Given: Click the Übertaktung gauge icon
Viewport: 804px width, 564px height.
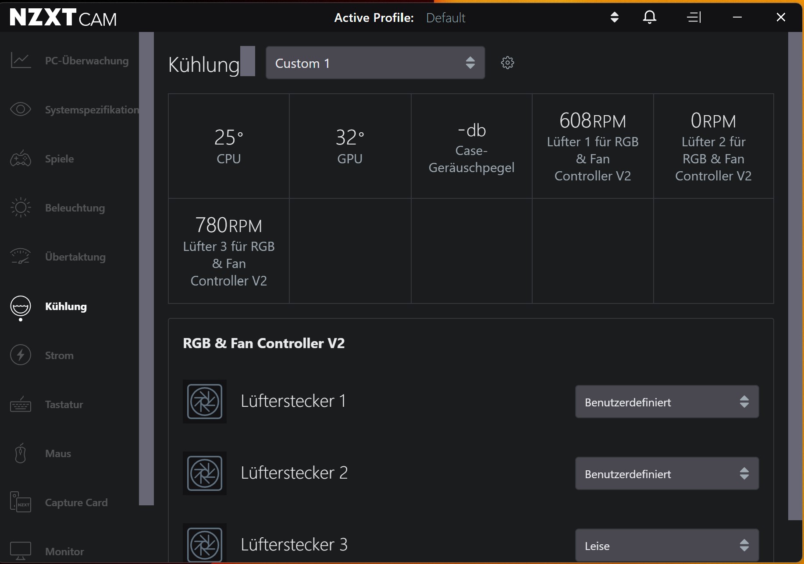Looking at the screenshot, I should (x=21, y=257).
